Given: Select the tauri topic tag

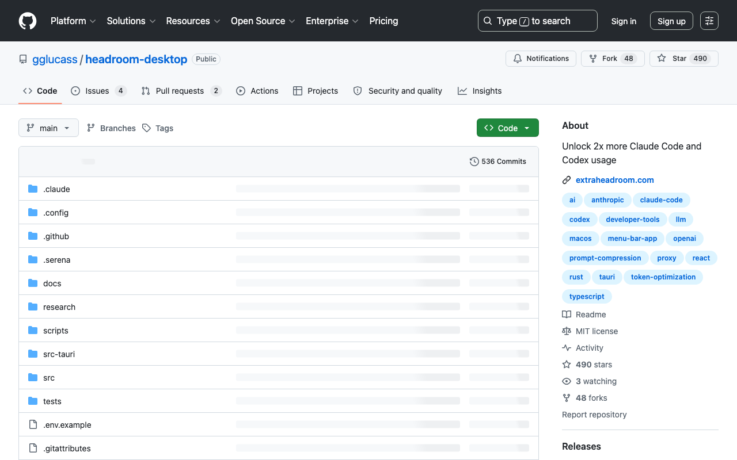Looking at the screenshot, I should pos(607,277).
